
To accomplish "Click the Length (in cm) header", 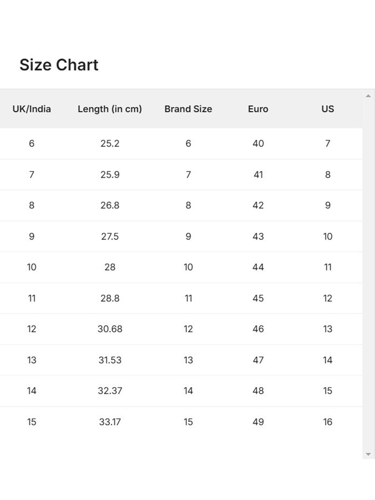I will tap(110, 109).
